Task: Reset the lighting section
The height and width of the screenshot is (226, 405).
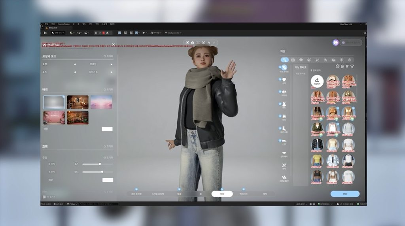Action: pyautogui.click(x=108, y=146)
